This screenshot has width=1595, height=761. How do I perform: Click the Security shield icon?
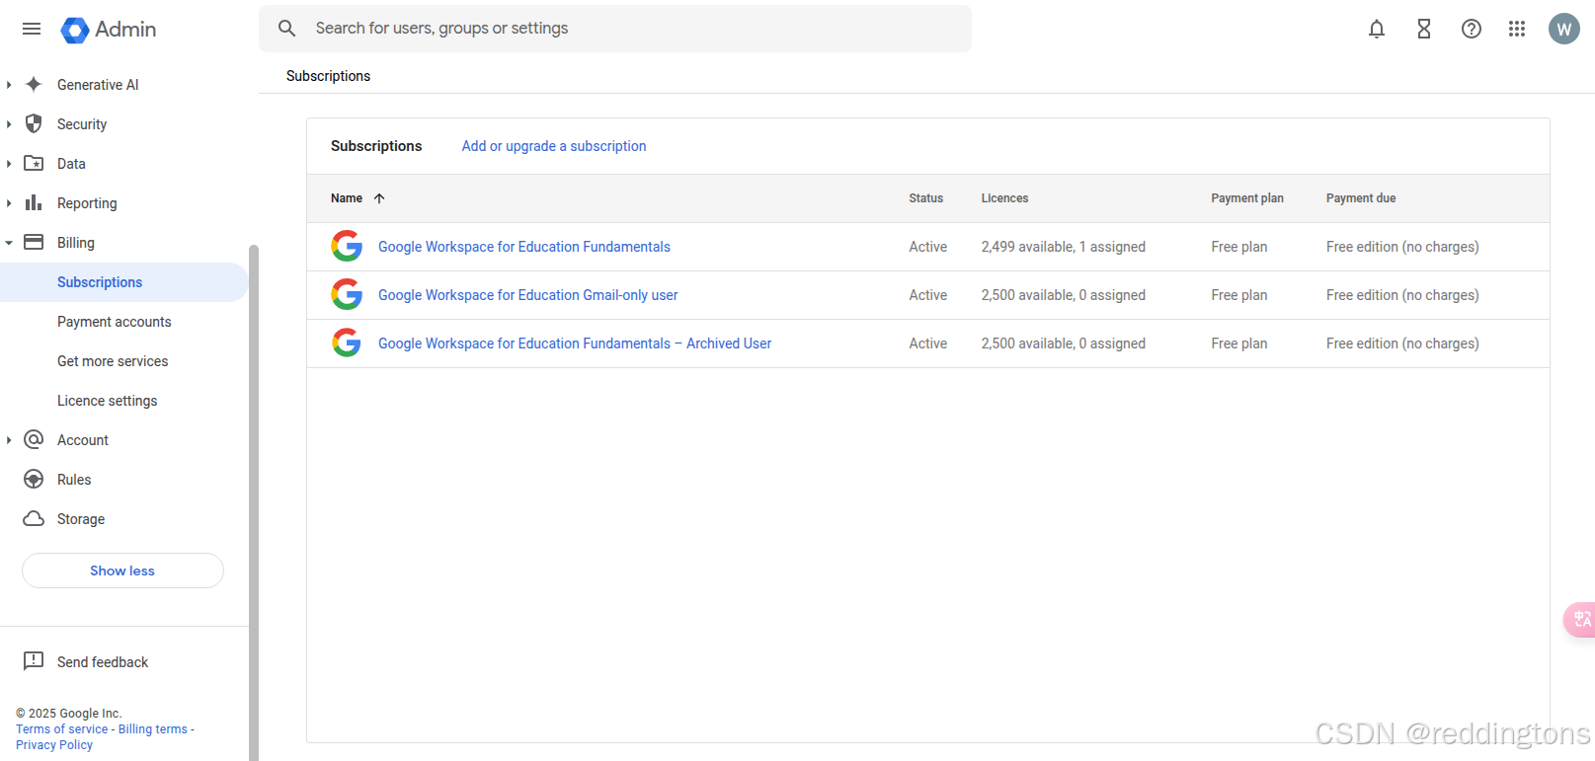[x=34, y=124]
